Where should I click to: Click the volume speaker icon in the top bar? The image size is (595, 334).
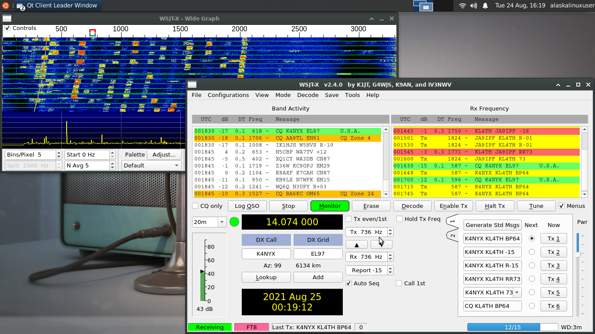click(474, 6)
